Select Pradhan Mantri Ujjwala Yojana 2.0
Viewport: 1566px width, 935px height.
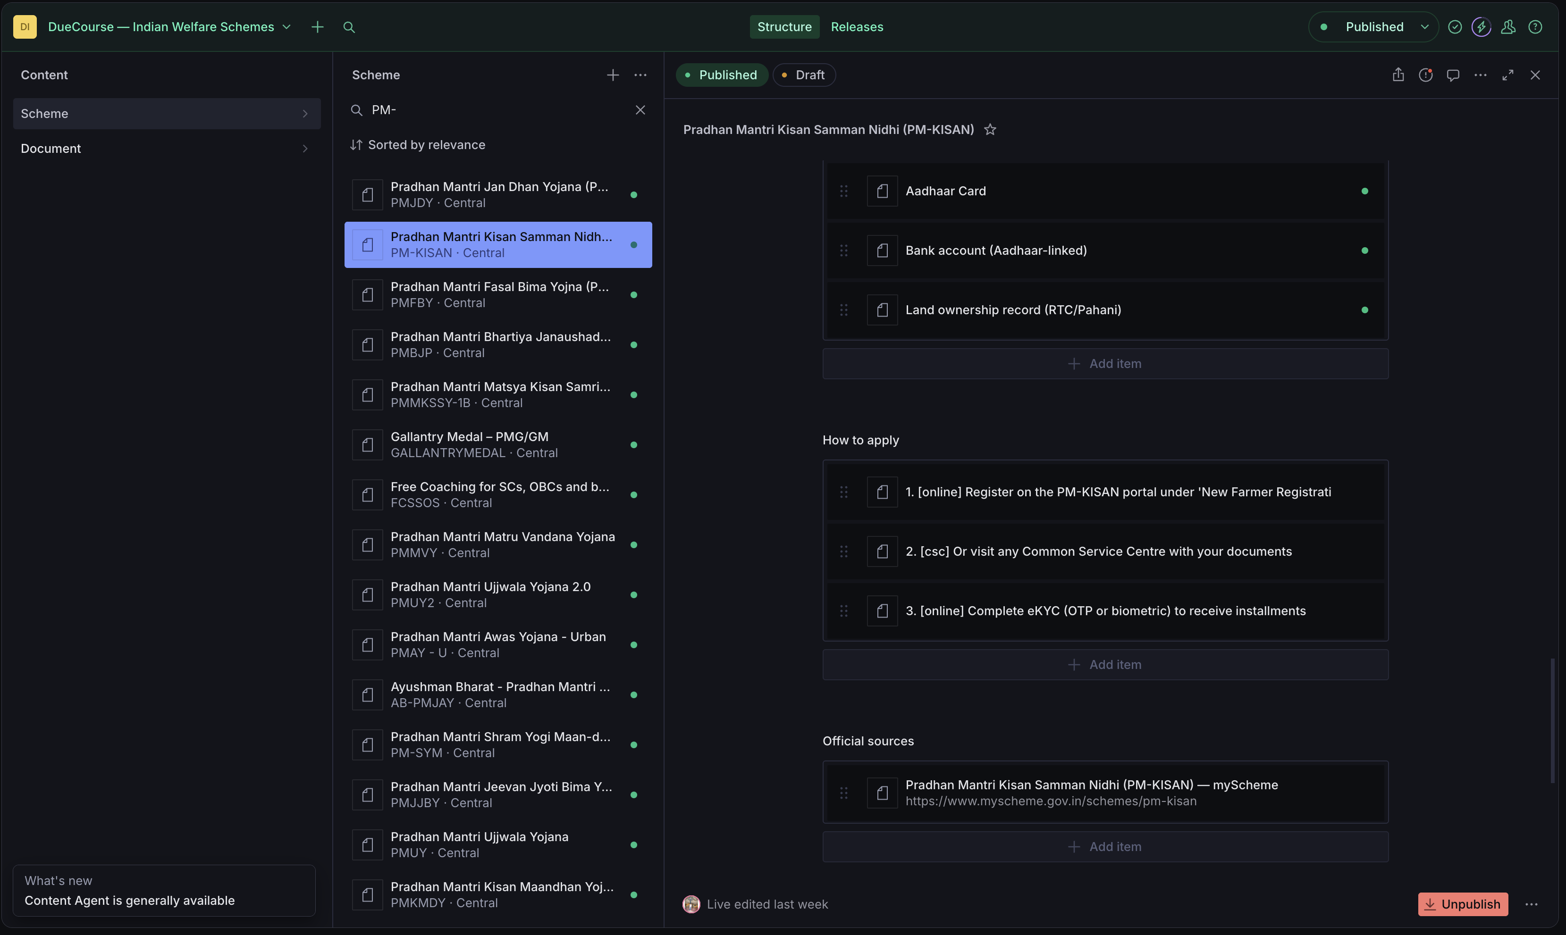[x=498, y=595]
